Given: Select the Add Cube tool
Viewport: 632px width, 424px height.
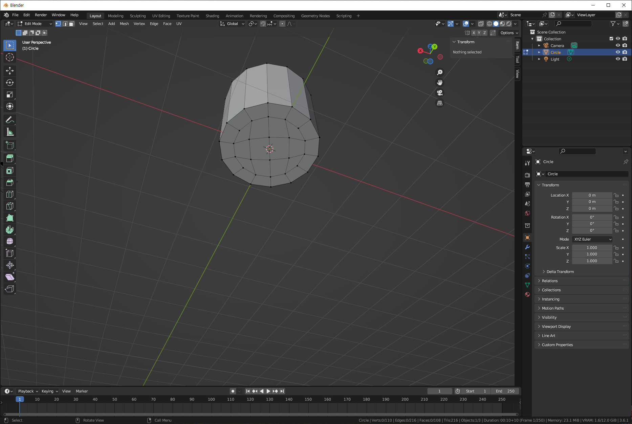Looking at the screenshot, I should pyautogui.click(x=10, y=145).
